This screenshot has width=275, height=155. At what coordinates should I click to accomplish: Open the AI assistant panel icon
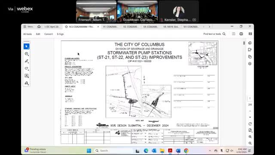point(250,43)
